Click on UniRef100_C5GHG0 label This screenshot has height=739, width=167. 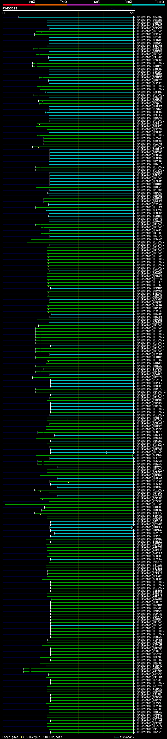pos(150,60)
